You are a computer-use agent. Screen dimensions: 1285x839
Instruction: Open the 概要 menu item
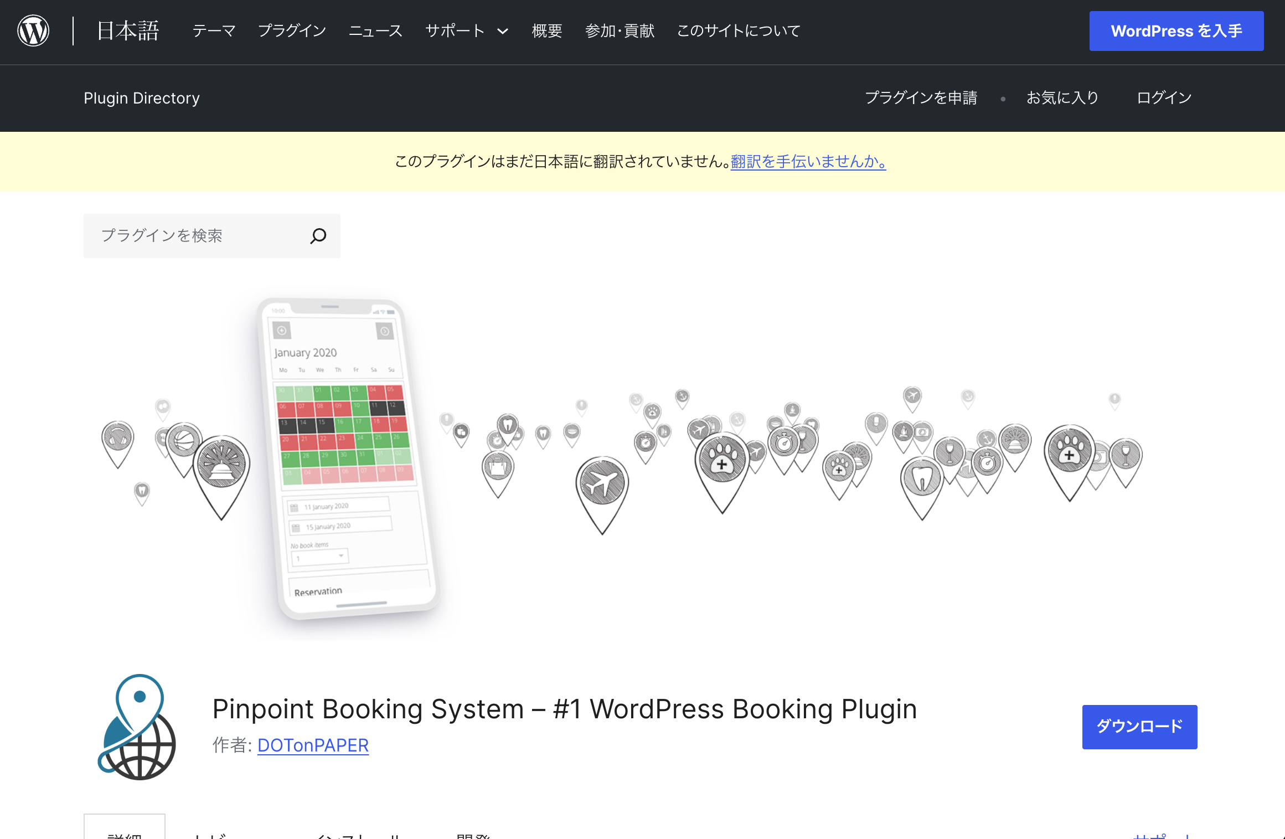click(547, 31)
